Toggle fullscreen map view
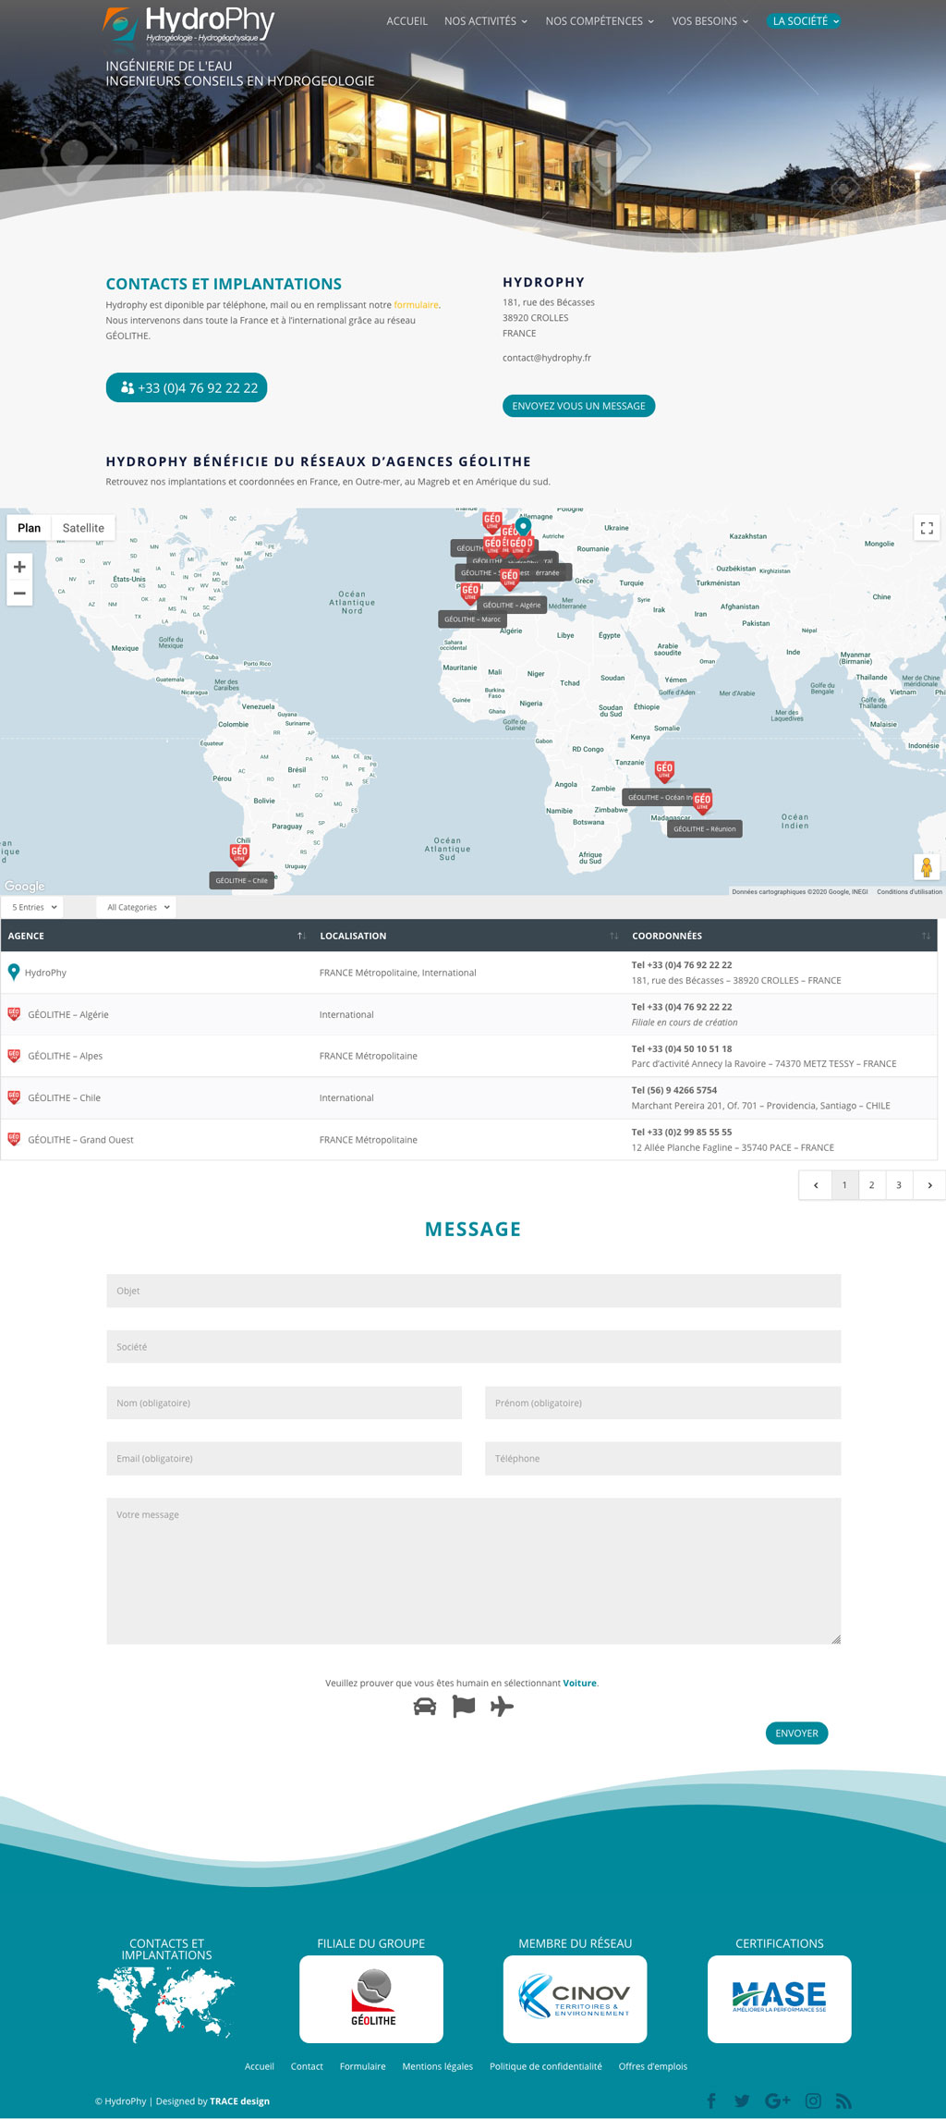Image resolution: width=946 pixels, height=2119 pixels. click(927, 528)
